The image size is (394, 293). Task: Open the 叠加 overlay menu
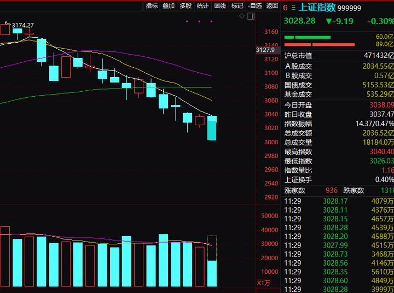point(169,5)
